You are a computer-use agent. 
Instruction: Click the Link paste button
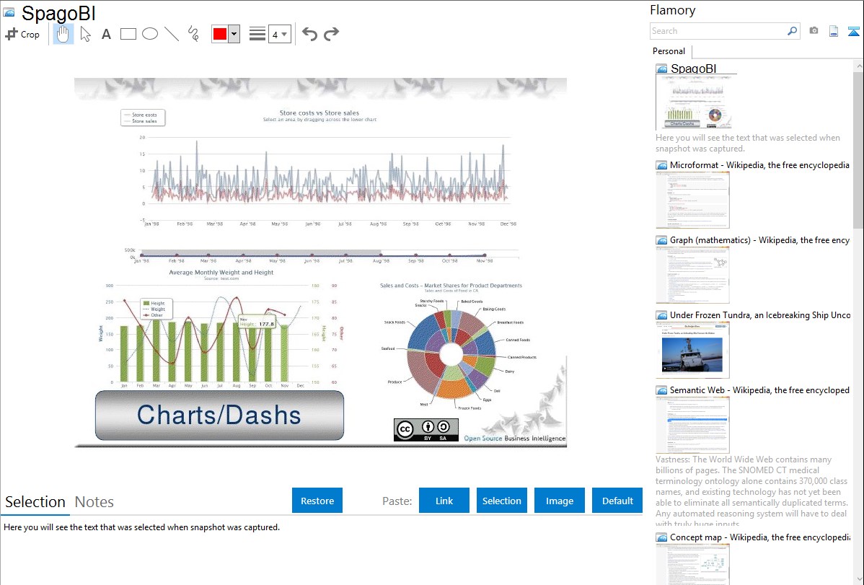click(444, 501)
